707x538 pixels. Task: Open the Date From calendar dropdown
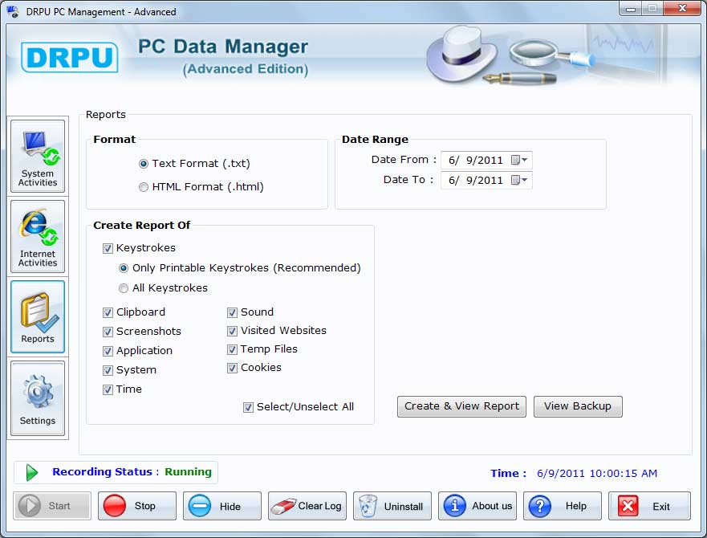tap(519, 161)
